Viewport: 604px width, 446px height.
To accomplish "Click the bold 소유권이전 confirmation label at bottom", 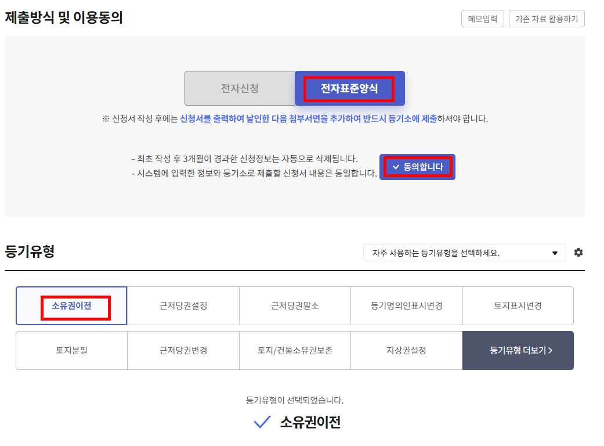I will coord(310,422).
